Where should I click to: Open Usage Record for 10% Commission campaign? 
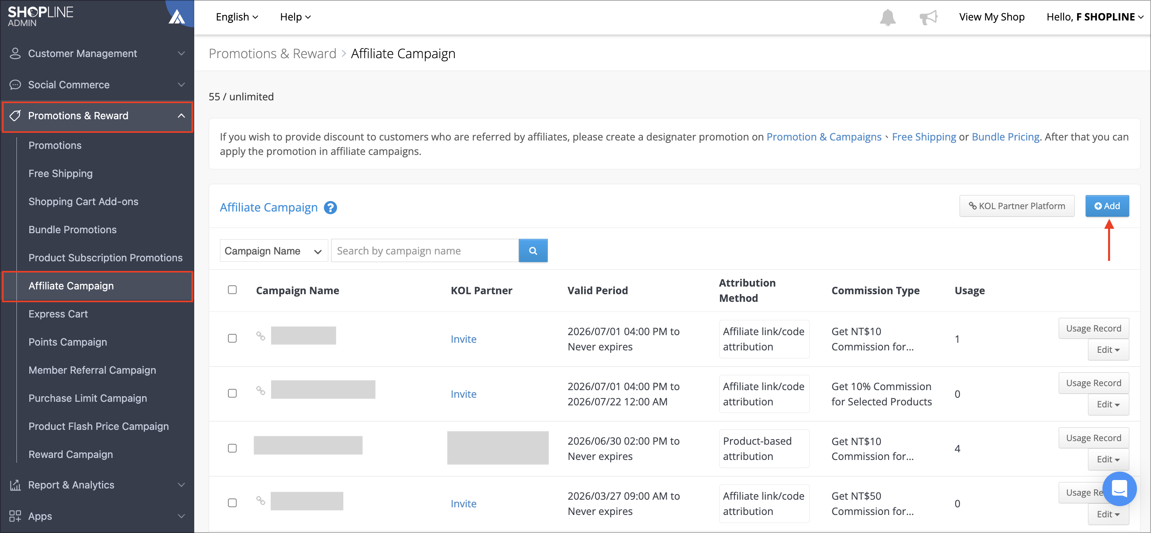[1093, 383]
